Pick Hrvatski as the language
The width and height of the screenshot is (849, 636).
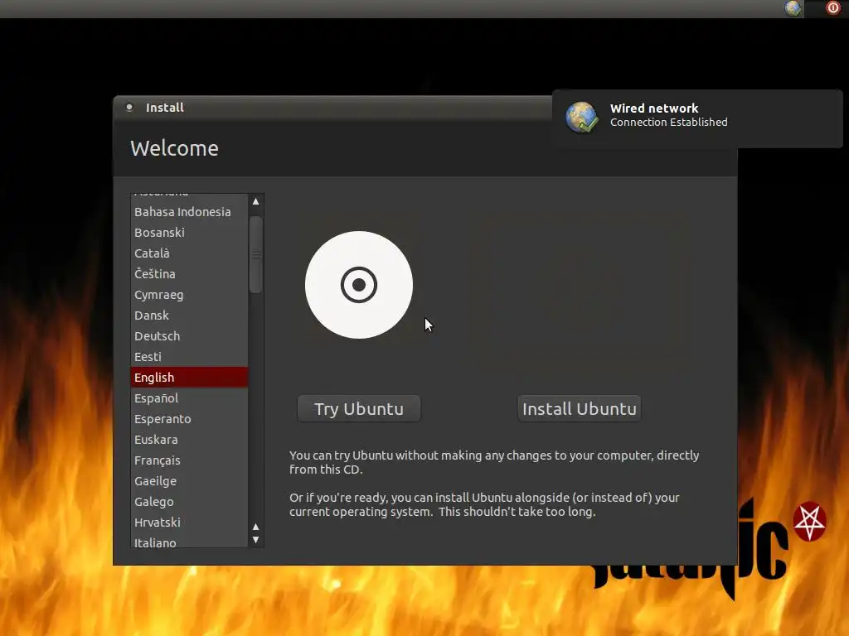tap(189, 523)
